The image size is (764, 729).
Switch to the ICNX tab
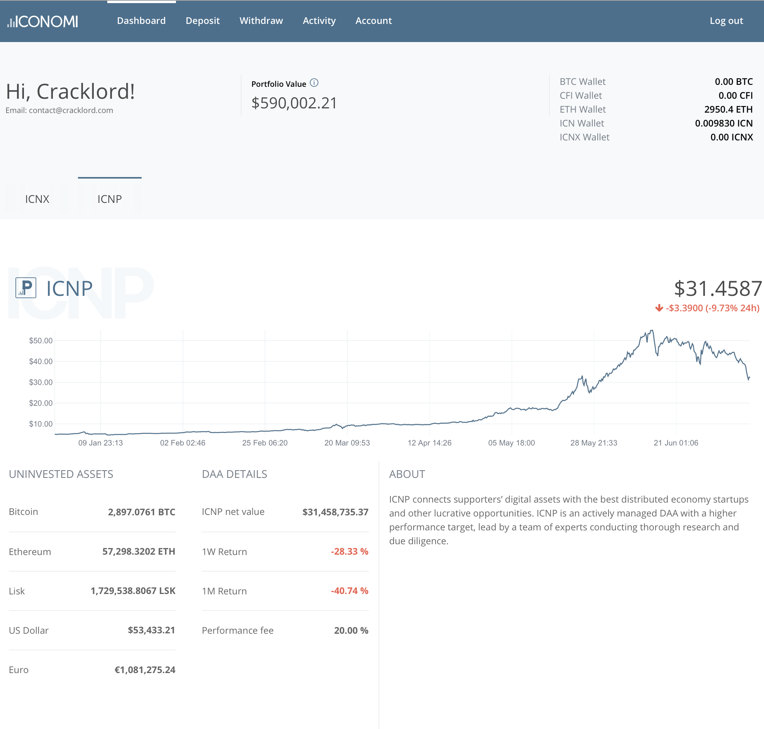click(37, 199)
